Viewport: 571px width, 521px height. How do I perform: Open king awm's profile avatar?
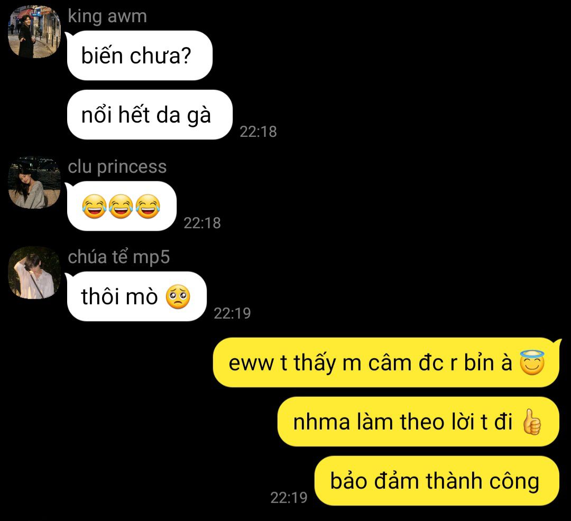point(34,32)
